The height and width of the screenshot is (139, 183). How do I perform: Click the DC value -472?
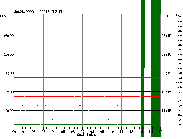179,73
